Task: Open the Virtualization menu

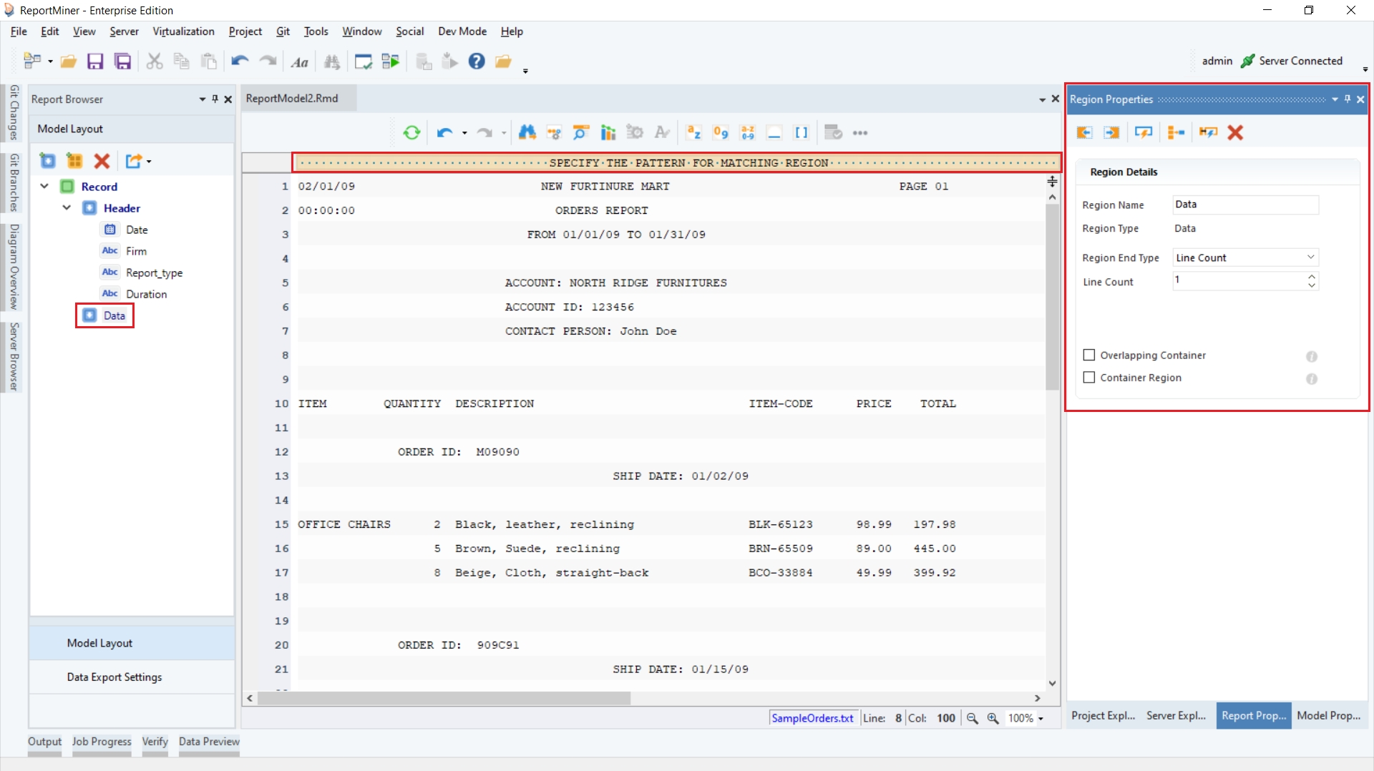Action: tap(183, 31)
